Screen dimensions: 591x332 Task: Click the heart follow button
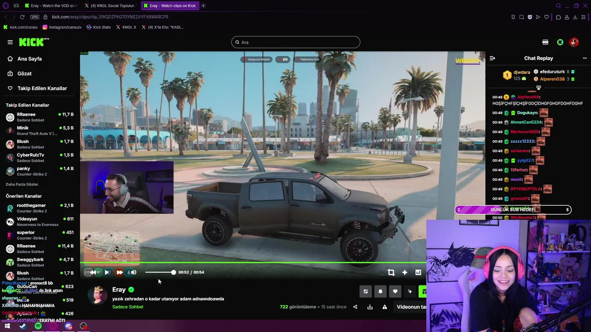pyautogui.click(x=395, y=291)
